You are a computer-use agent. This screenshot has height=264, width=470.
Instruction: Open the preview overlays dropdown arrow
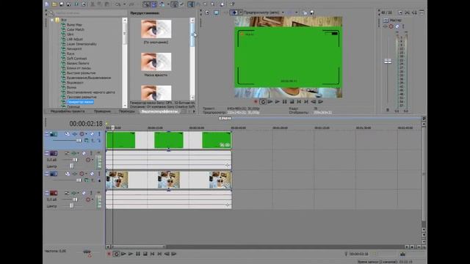coord(296,12)
